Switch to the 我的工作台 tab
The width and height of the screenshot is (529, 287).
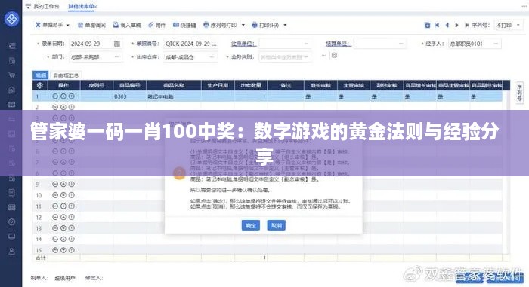[46, 6]
